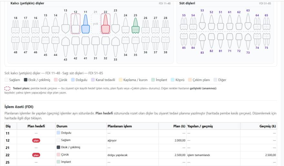Select tooth 12 with dashed plan frame
The height and width of the screenshot is (166, 284).
click(76, 24)
